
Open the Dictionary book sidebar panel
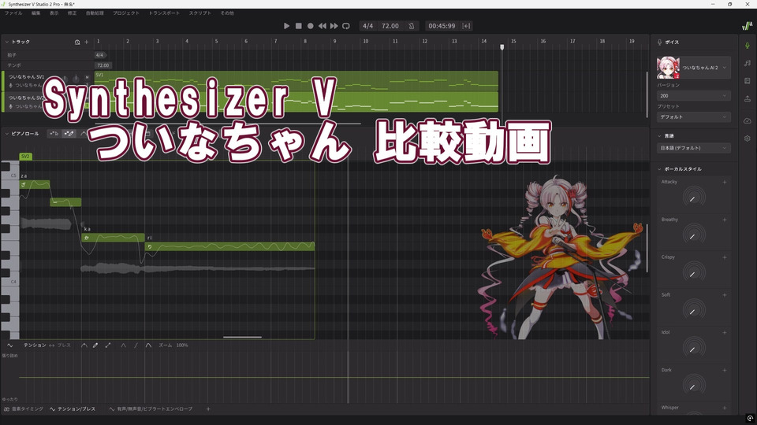click(x=748, y=81)
